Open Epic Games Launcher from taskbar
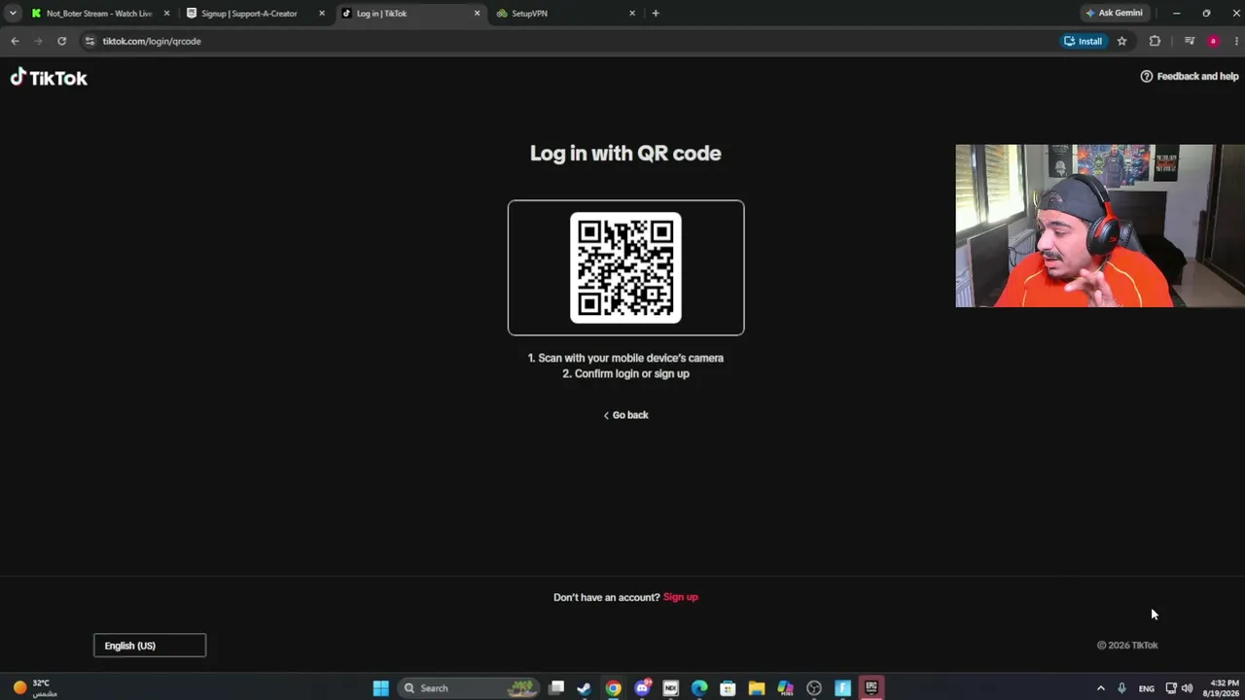Image resolution: width=1245 pixels, height=700 pixels. pyautogui.click(x=871, y=688)
